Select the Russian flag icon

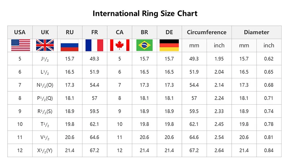tap(70, 45)
